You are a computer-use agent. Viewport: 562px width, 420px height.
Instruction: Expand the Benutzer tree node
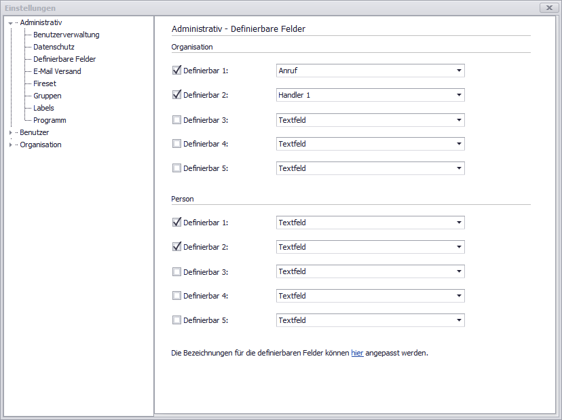click(10, 133)
